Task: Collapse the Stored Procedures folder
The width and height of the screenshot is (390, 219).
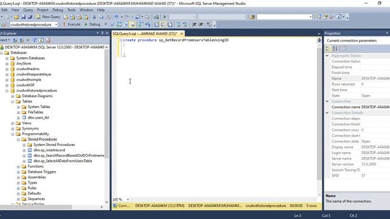Action: [18, 139]
